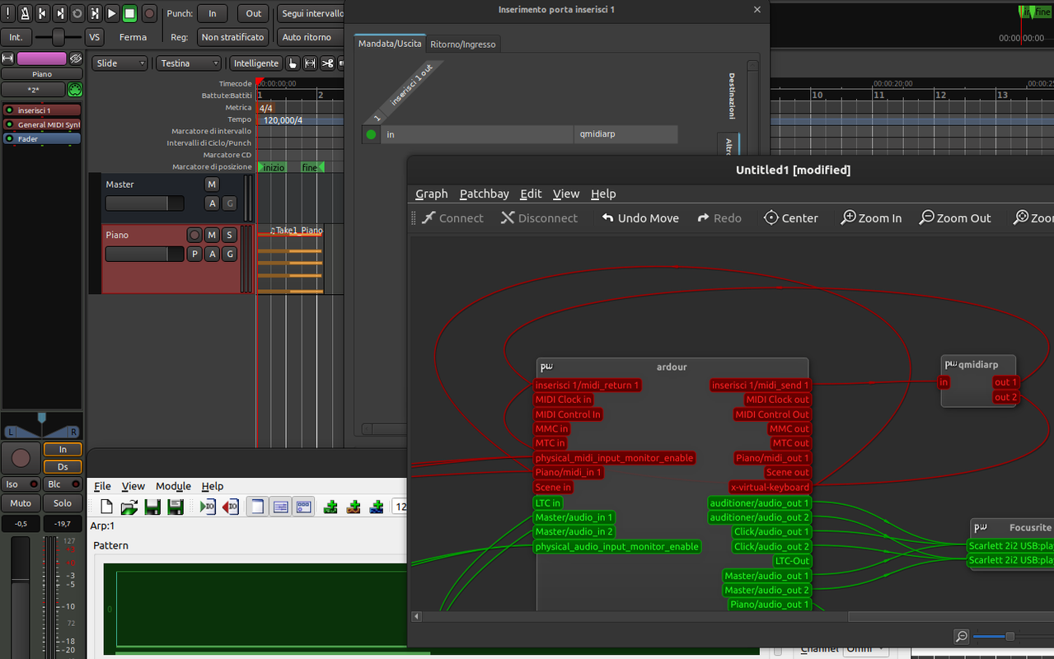Select the range tool in editor toolbar
This screenshot has width=1054, height=659.
coord(310,63)
